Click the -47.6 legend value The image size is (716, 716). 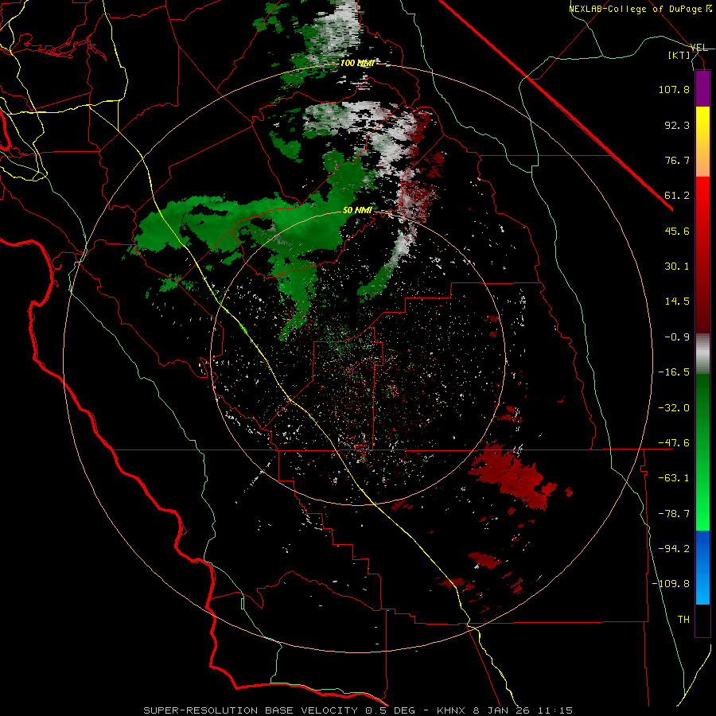[674, 443]
